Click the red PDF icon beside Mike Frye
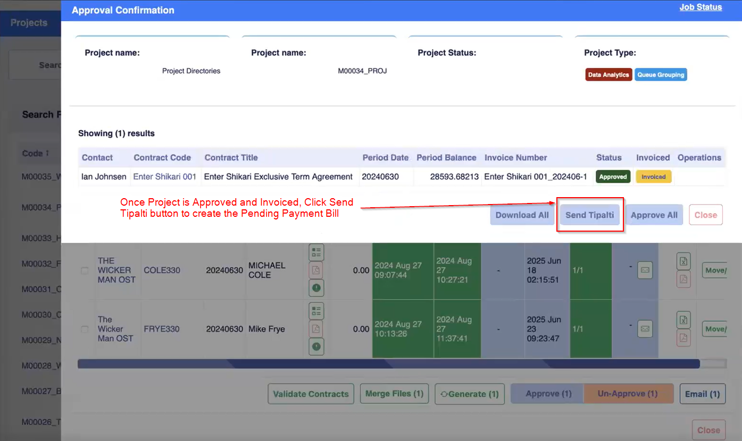742x441 pixels. point(316,329)
